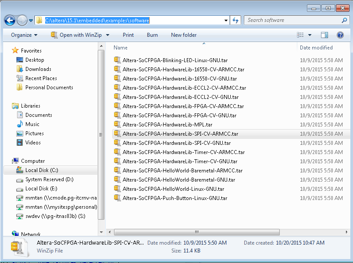Viewport: 353px width, 263px height.
Task: Open the recent locations dropdown arrow
Action: (31, 21)
